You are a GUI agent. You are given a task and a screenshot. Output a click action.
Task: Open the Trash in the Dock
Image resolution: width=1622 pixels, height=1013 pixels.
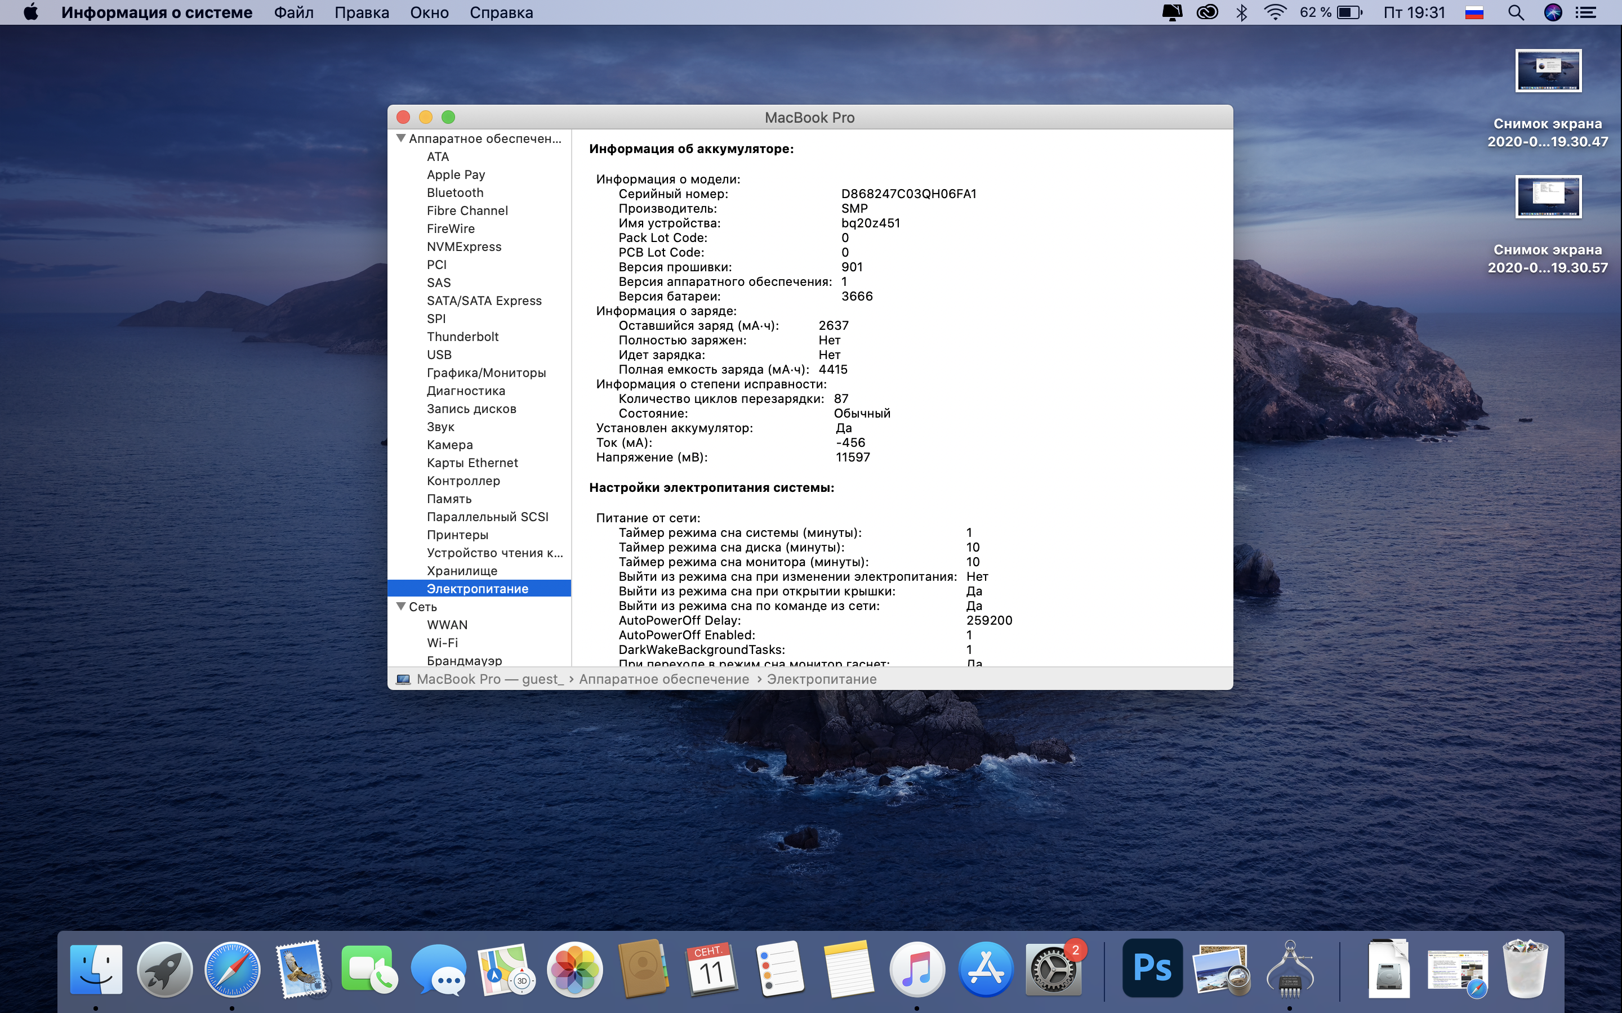click(x=1526, y=969)
